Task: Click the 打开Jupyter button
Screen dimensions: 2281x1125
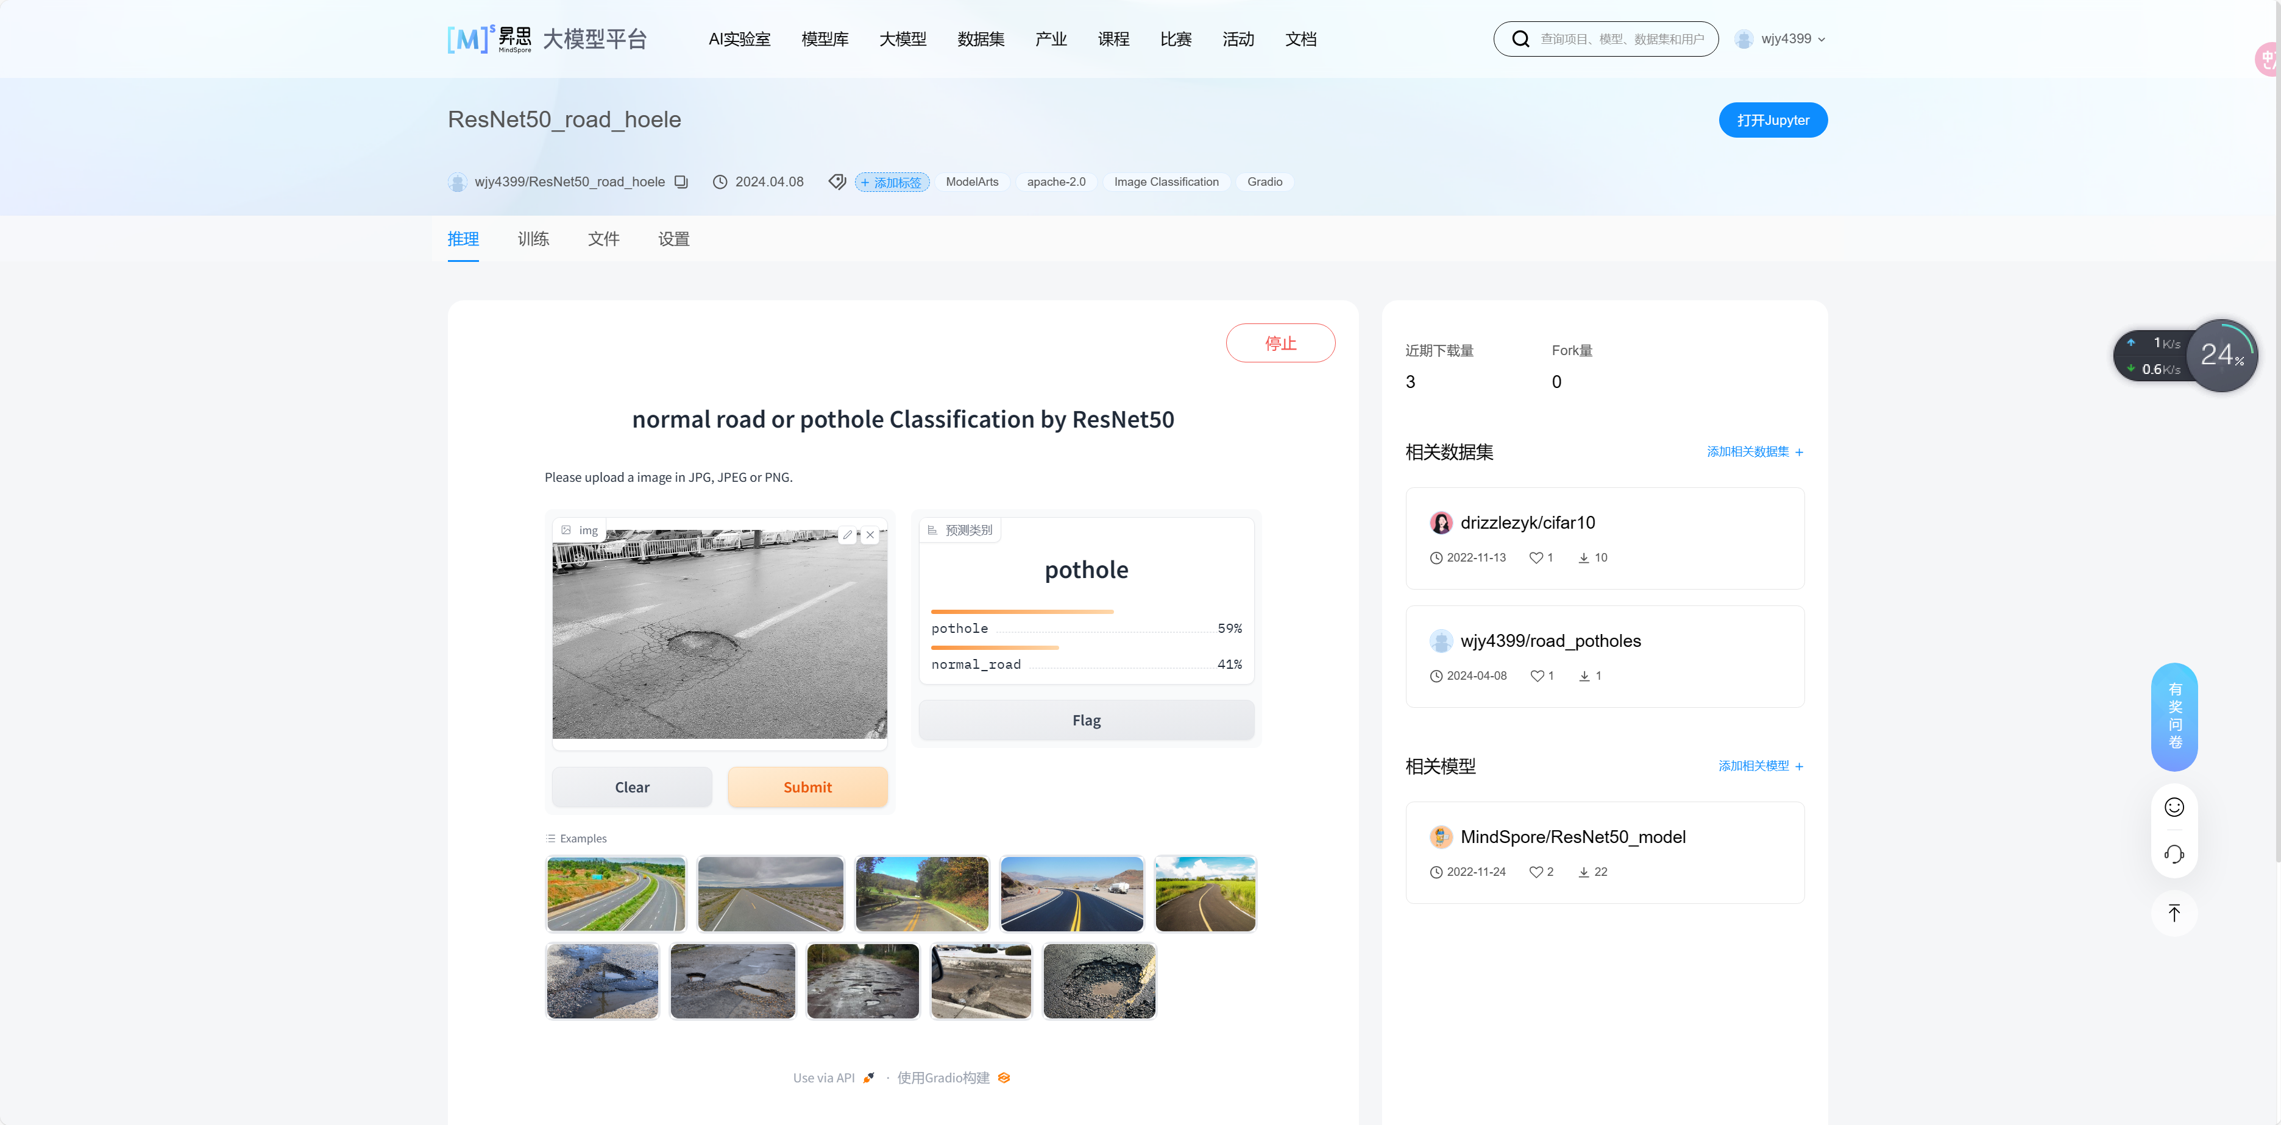Action: point(1772,121)
